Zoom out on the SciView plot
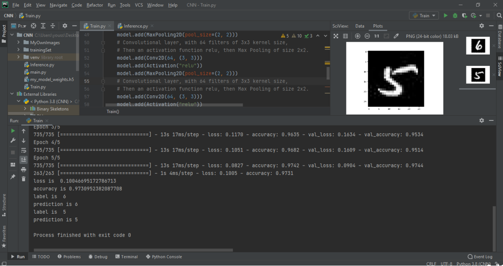This screenshot has width=503, height=266. click(367, 36)
